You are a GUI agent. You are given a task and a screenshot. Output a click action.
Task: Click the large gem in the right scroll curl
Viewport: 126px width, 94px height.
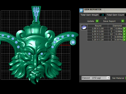(x=73, y=43)
